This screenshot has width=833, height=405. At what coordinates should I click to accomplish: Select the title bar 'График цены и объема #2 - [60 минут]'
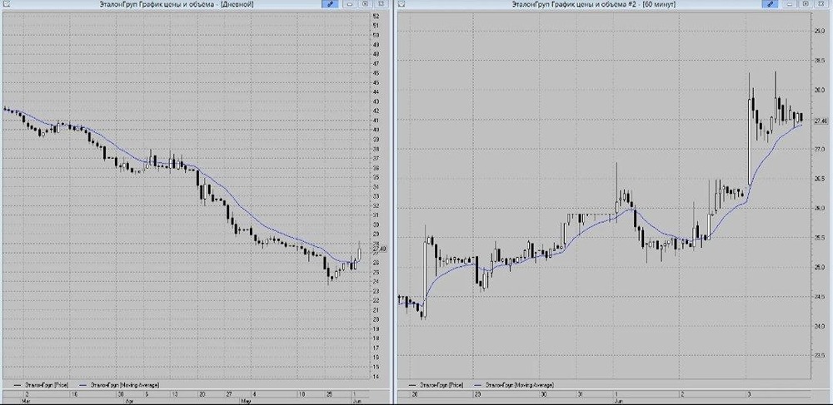pos(593,3)
